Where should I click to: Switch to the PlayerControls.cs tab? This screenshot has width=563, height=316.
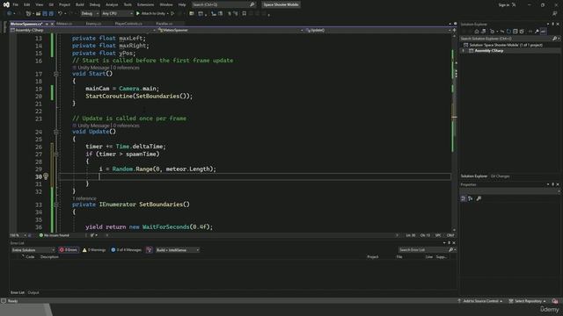tap(128, 24)
